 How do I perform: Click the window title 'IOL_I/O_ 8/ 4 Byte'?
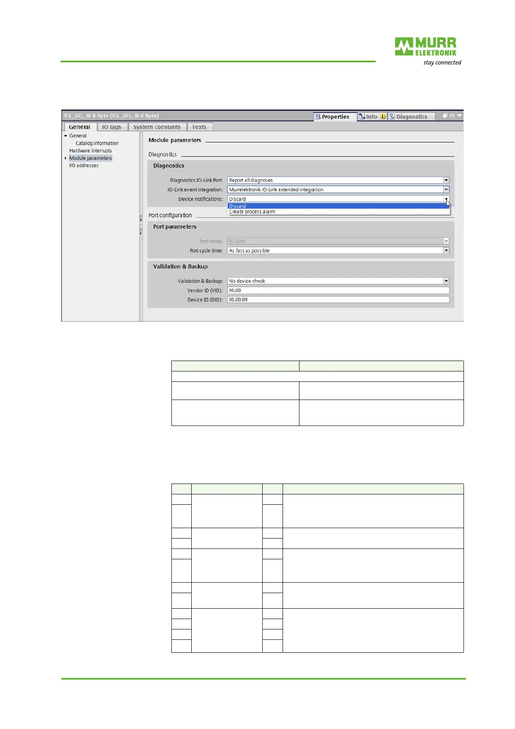coord(111,116)
